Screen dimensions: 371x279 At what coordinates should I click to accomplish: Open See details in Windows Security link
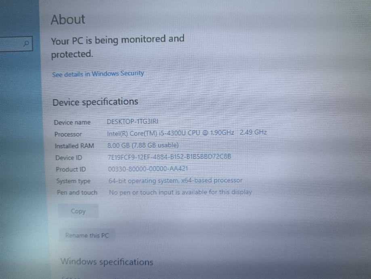click(x=98, y=74)
